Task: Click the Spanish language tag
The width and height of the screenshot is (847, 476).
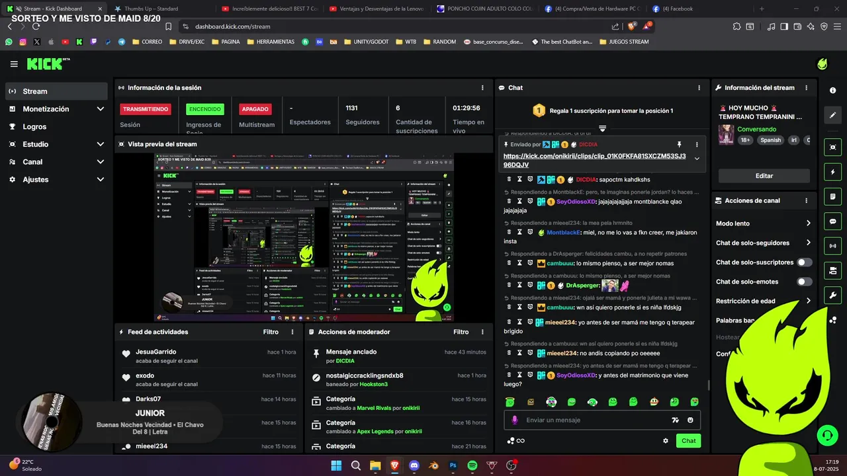Action: click(770, 140)
